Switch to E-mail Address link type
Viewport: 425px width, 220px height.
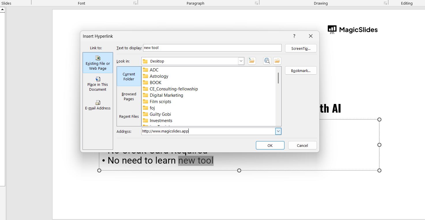tap(98, 105)
